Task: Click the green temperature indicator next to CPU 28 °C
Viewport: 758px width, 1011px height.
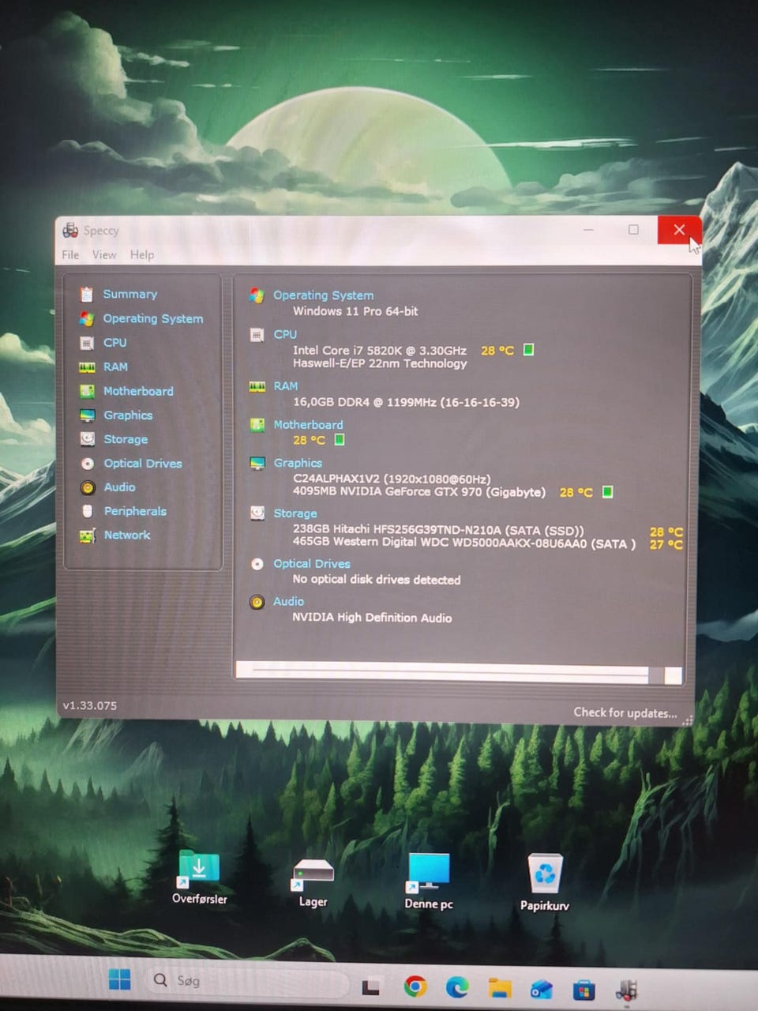Action: [x=528, y=350]
